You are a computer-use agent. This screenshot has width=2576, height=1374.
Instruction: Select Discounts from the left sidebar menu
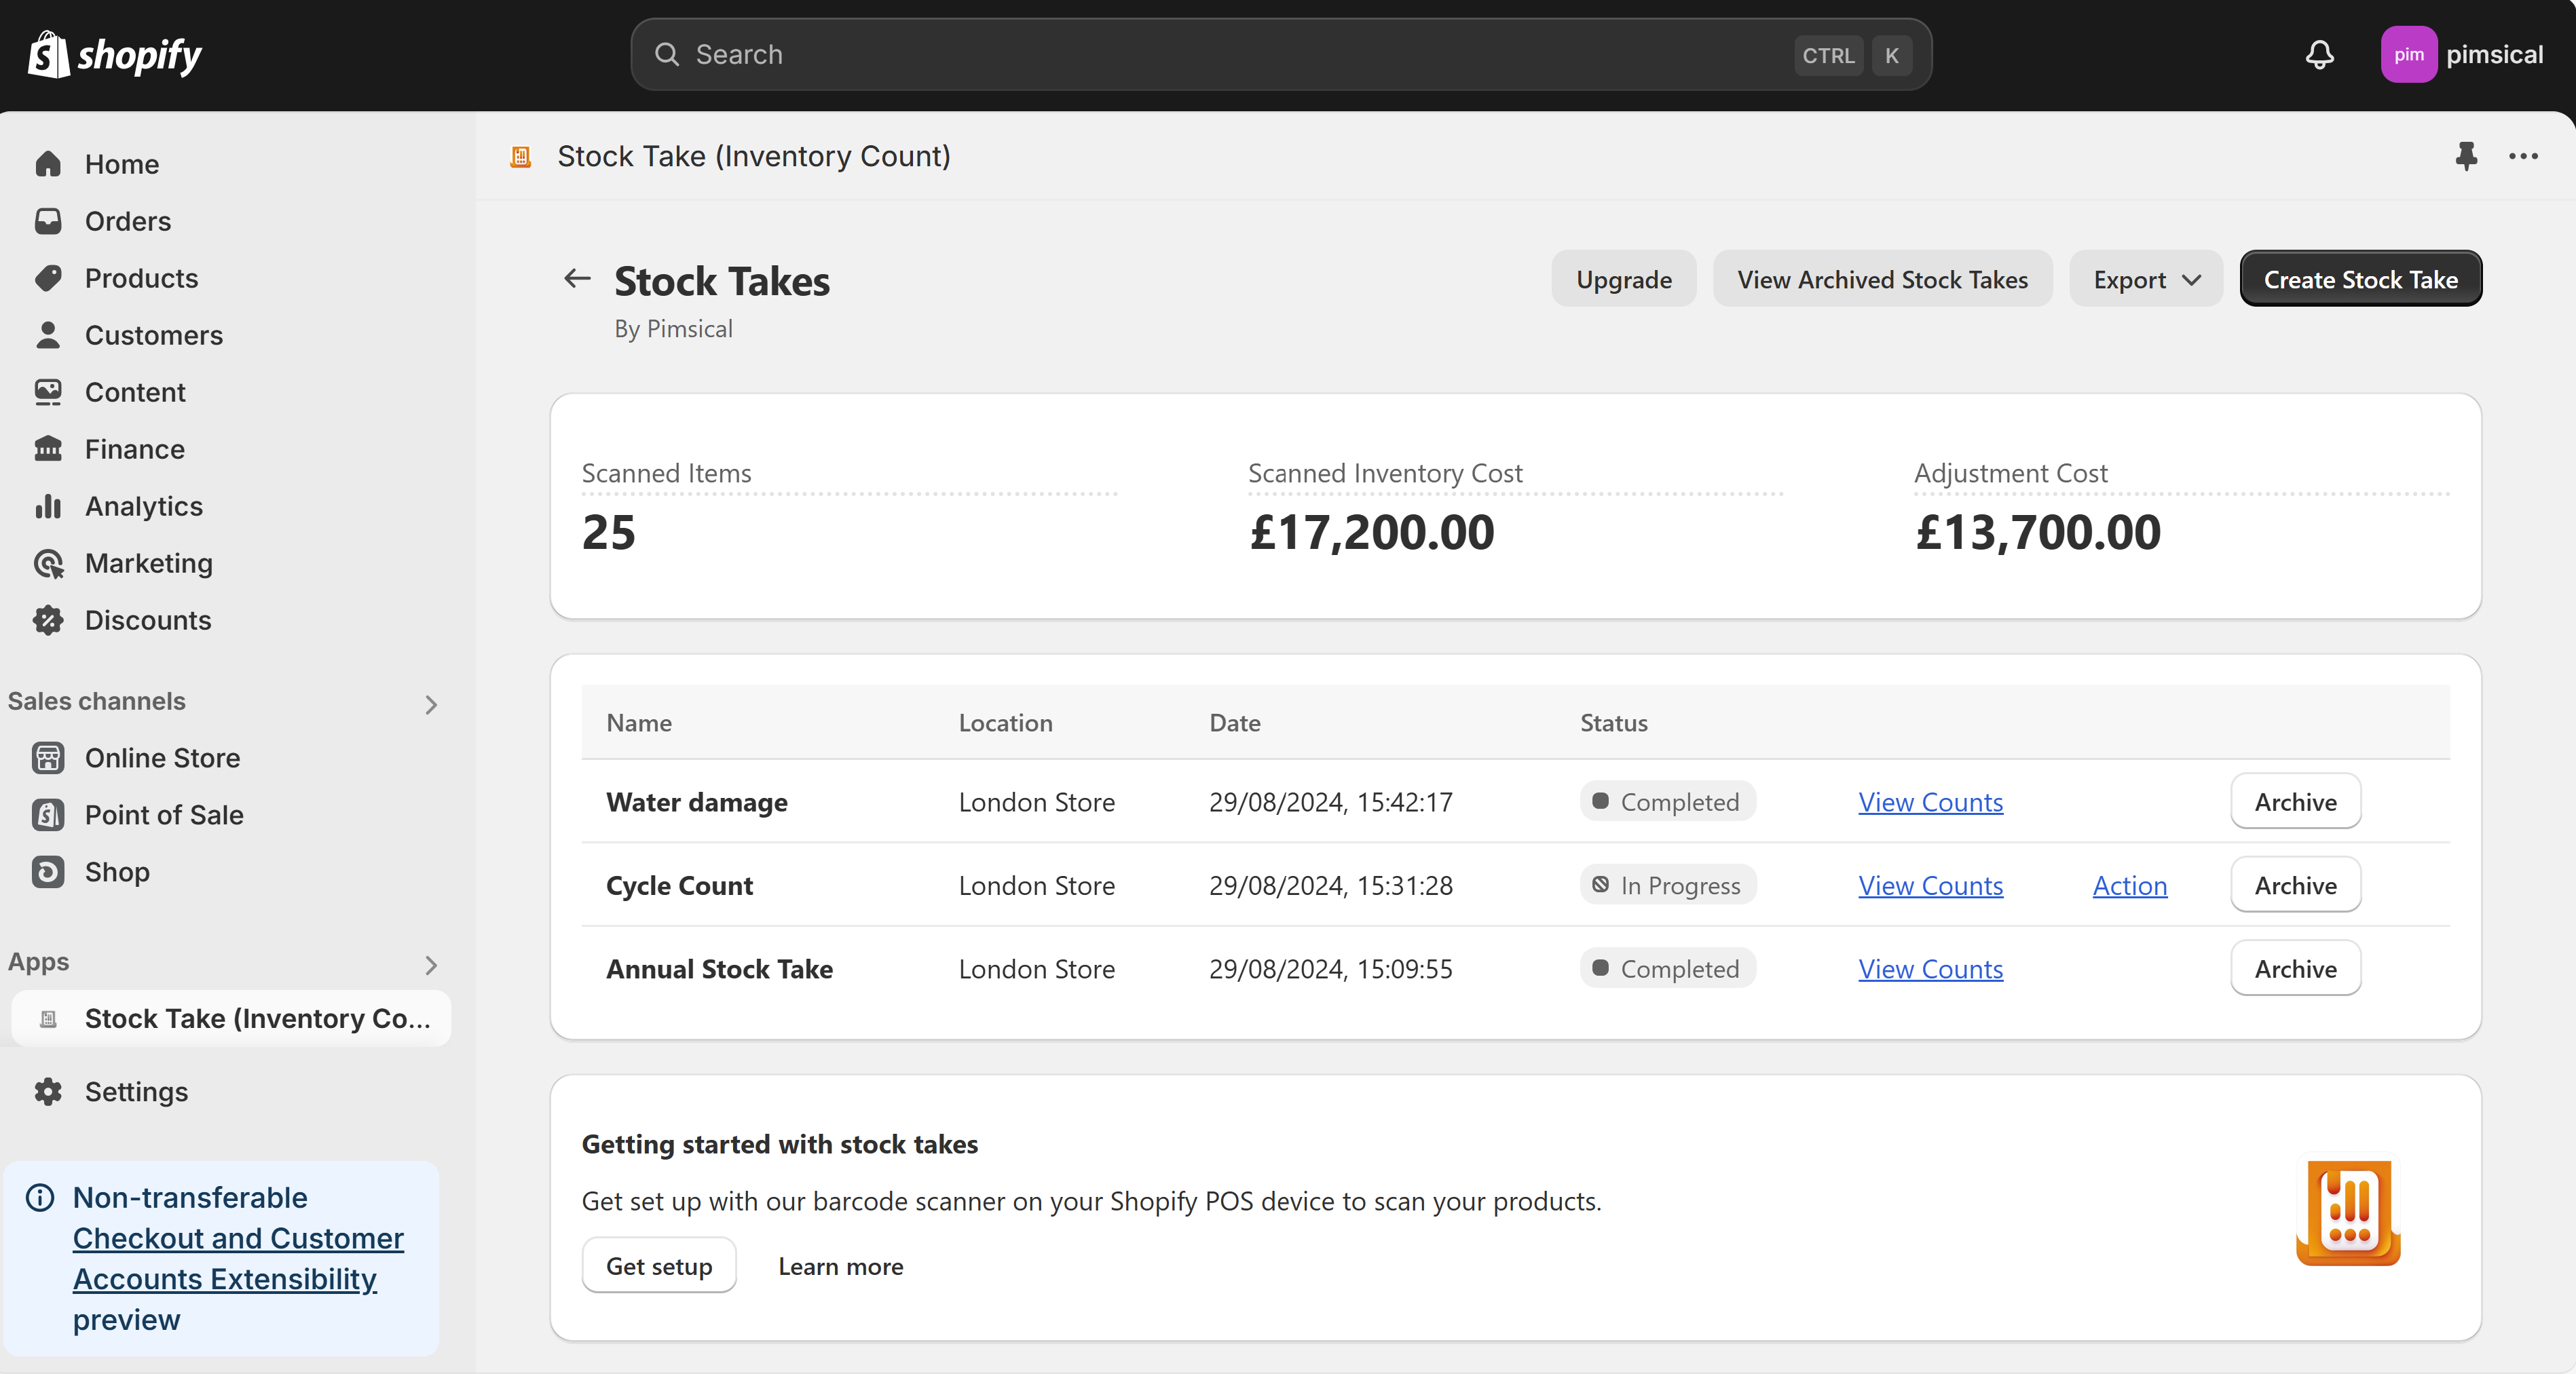[x=148, y=618]
